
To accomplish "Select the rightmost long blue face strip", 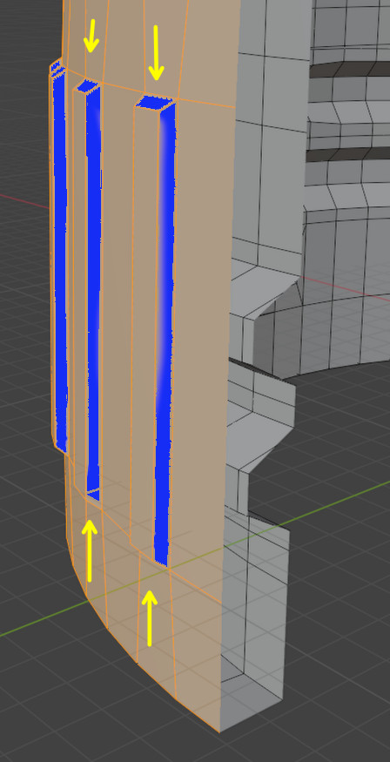I will (165, 335).
